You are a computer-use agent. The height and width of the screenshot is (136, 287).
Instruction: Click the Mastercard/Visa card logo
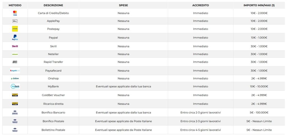[15, 13]
